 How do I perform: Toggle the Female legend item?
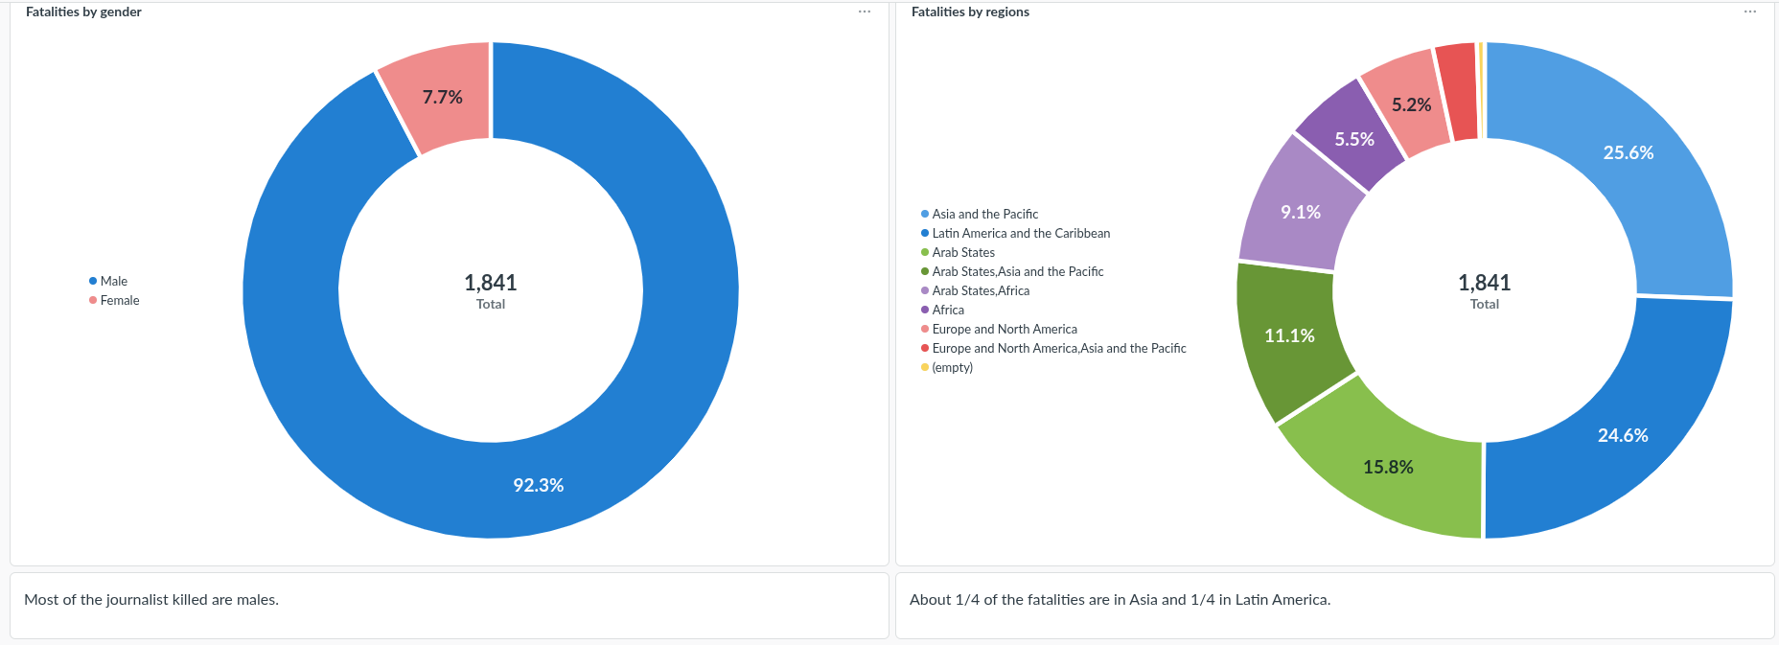tap(119, 300)
